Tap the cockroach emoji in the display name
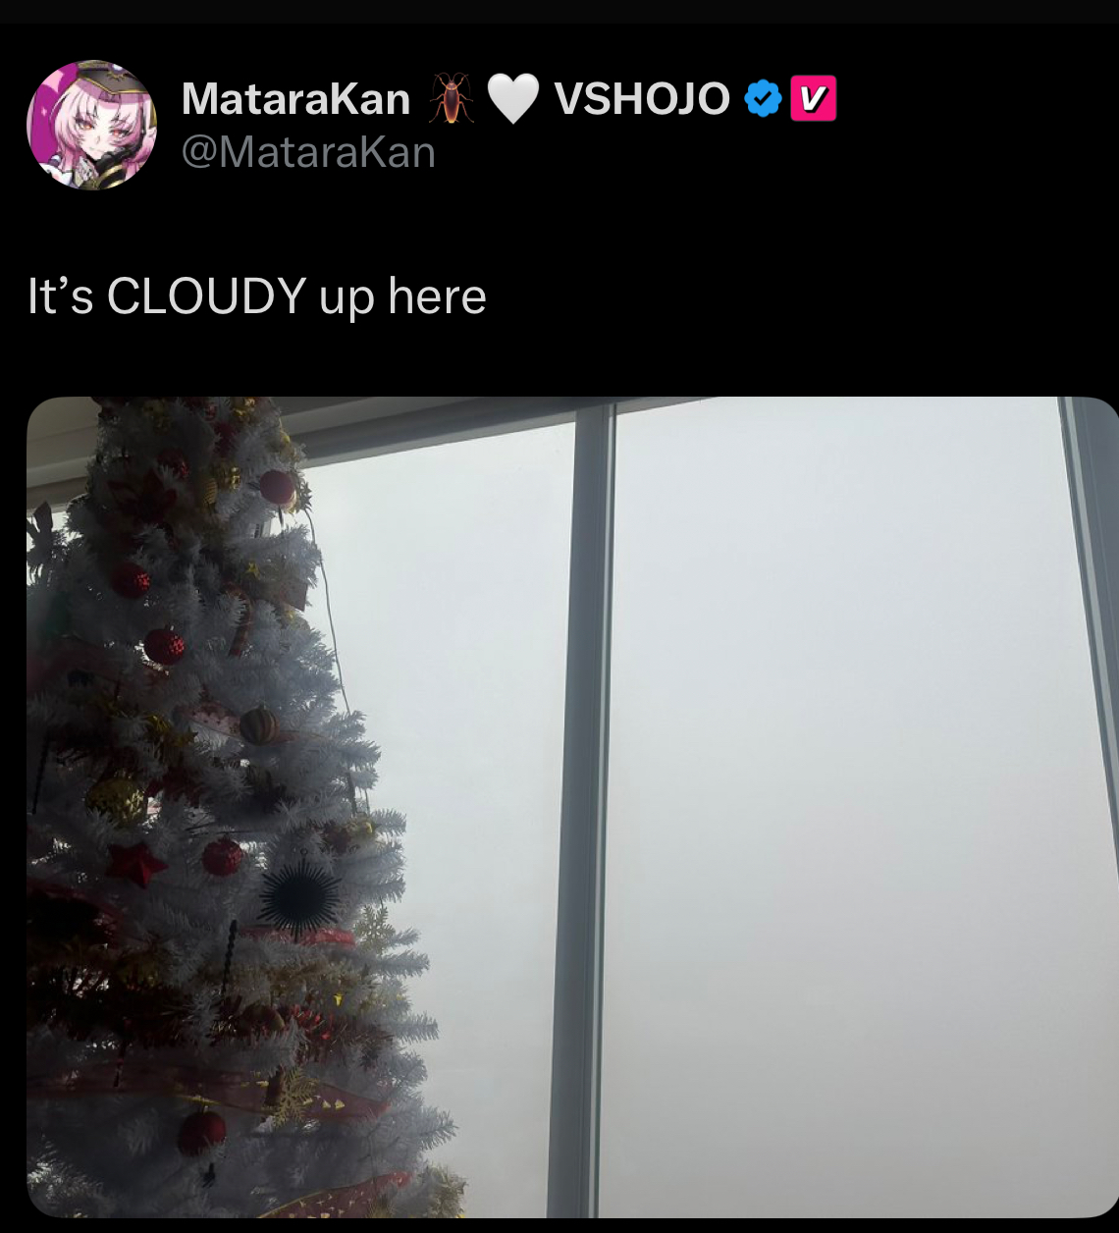1119x1233 pixels. pyautogui.click(x=451, y=99)
